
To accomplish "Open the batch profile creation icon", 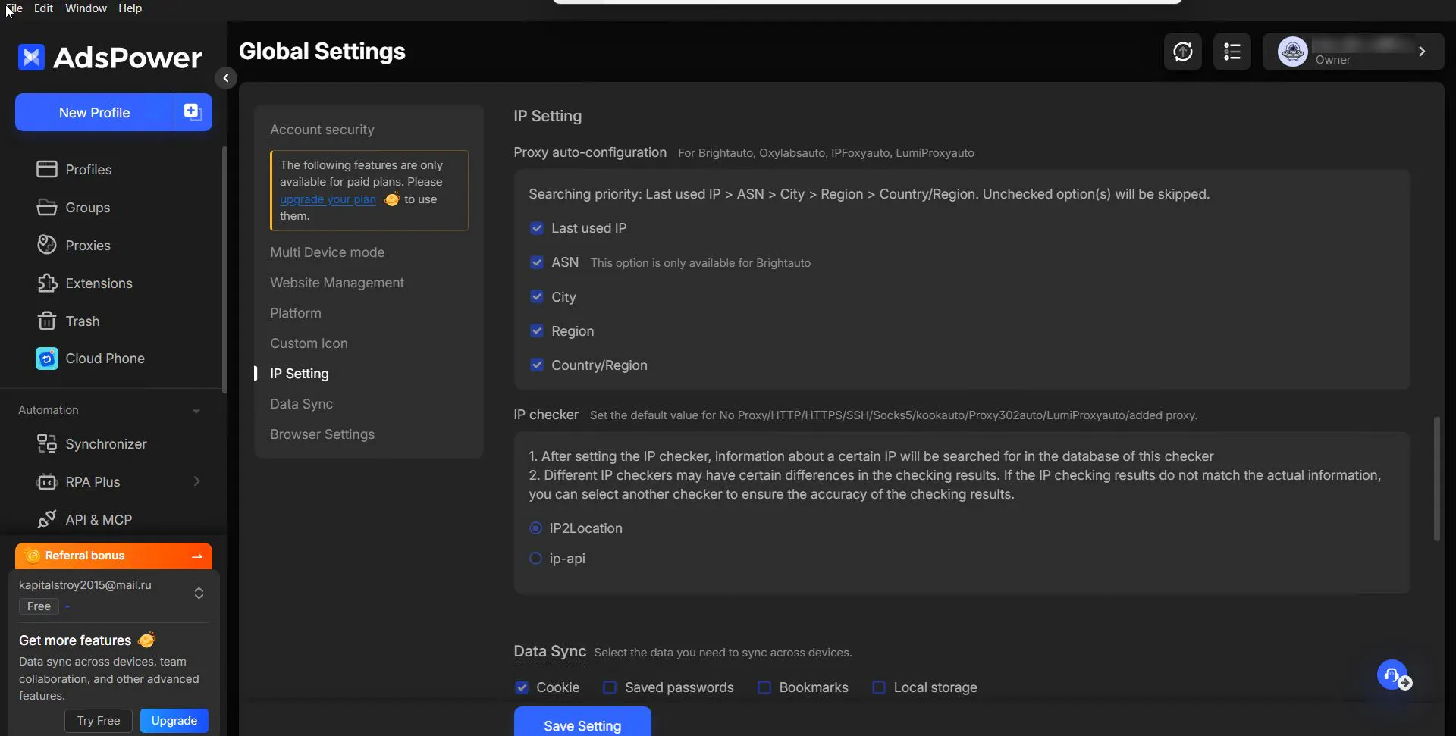I will pos(193,112).
